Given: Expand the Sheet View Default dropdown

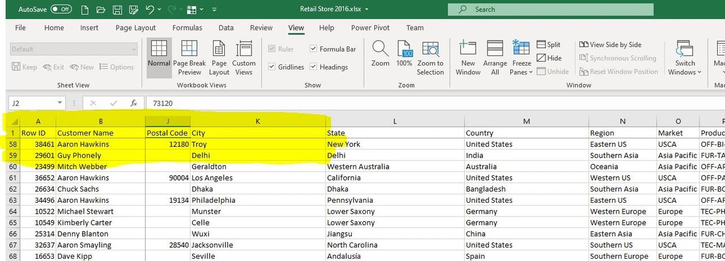Looking at the screenshot, I should (x=134, y=50).
